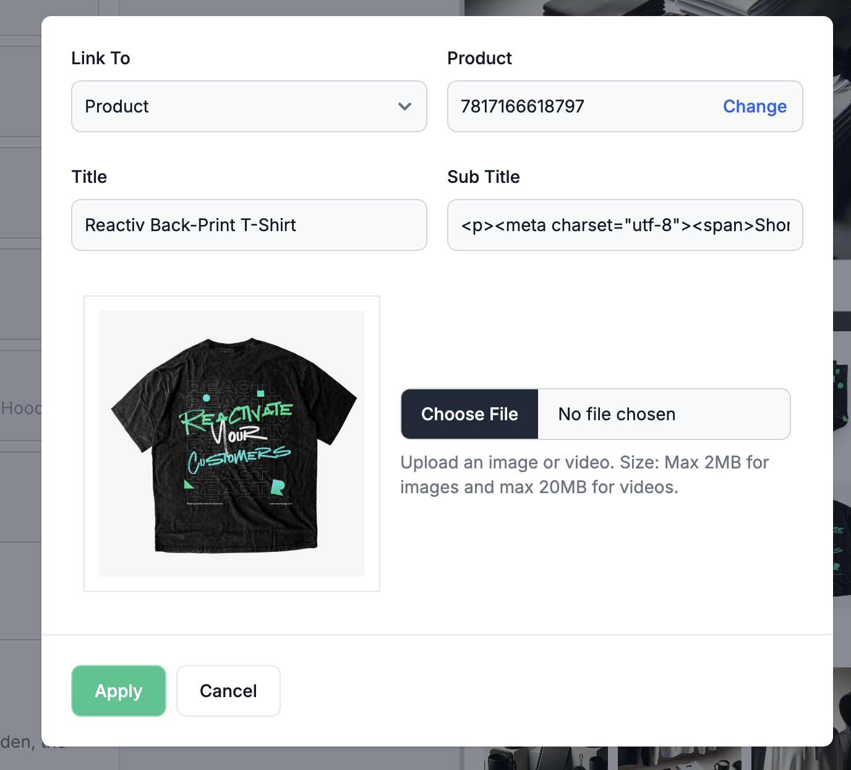The height and width of the screenshot is (770, 851).
Task: Click the chevron arrow in the Link To select
Action: pyautogui.click(x=404, y=106)
